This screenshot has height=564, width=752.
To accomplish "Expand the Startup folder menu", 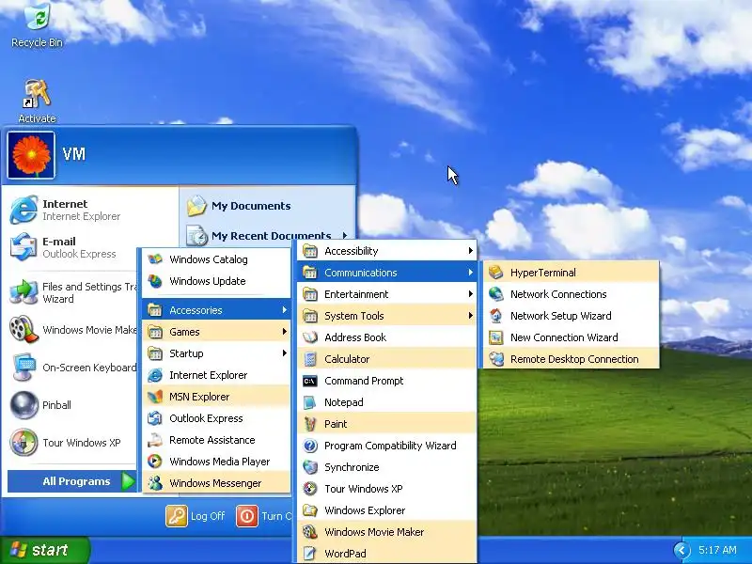I will (216, 353).
